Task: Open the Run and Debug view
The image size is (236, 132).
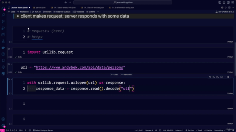Action: [x=3, y=28]
